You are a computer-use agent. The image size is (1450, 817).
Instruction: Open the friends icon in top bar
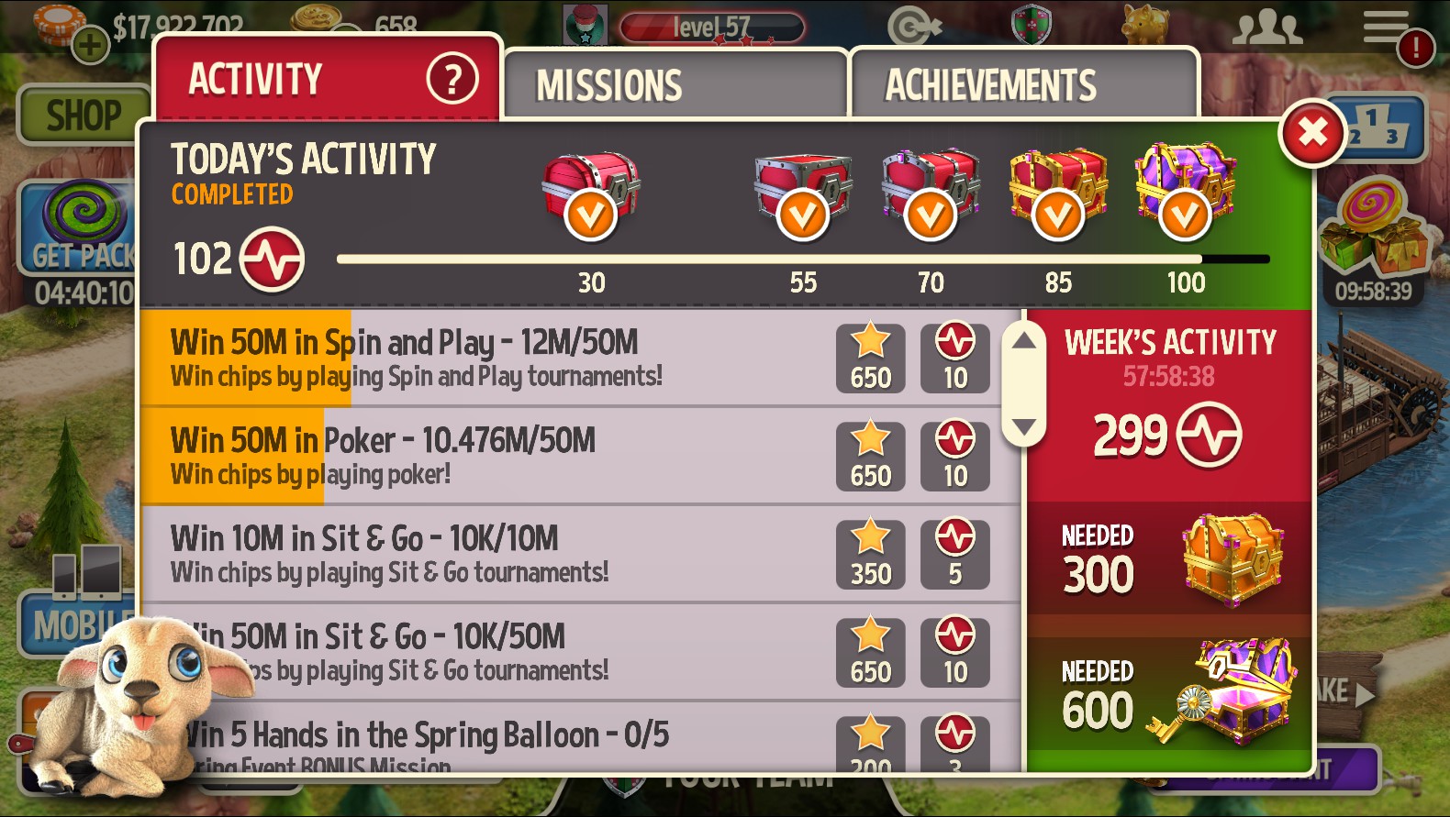pyautogui.click(x=1266, y=27)
